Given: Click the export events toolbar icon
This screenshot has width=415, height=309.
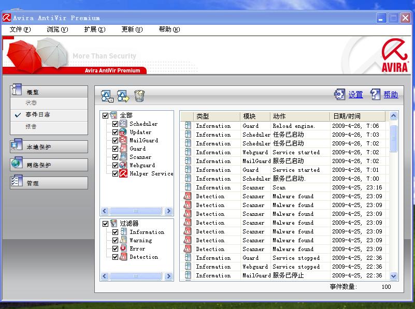Looking at the screenshot, I should pos(123,96).
